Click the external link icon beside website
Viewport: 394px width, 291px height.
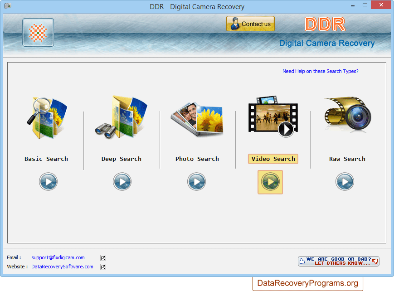[x=103, y=267]
